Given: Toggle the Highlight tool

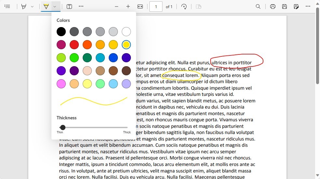Looking at the screenshot, I should [x=46, y=6].
